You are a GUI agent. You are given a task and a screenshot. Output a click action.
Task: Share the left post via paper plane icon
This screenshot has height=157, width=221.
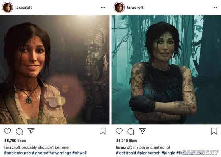coord(31,131)
